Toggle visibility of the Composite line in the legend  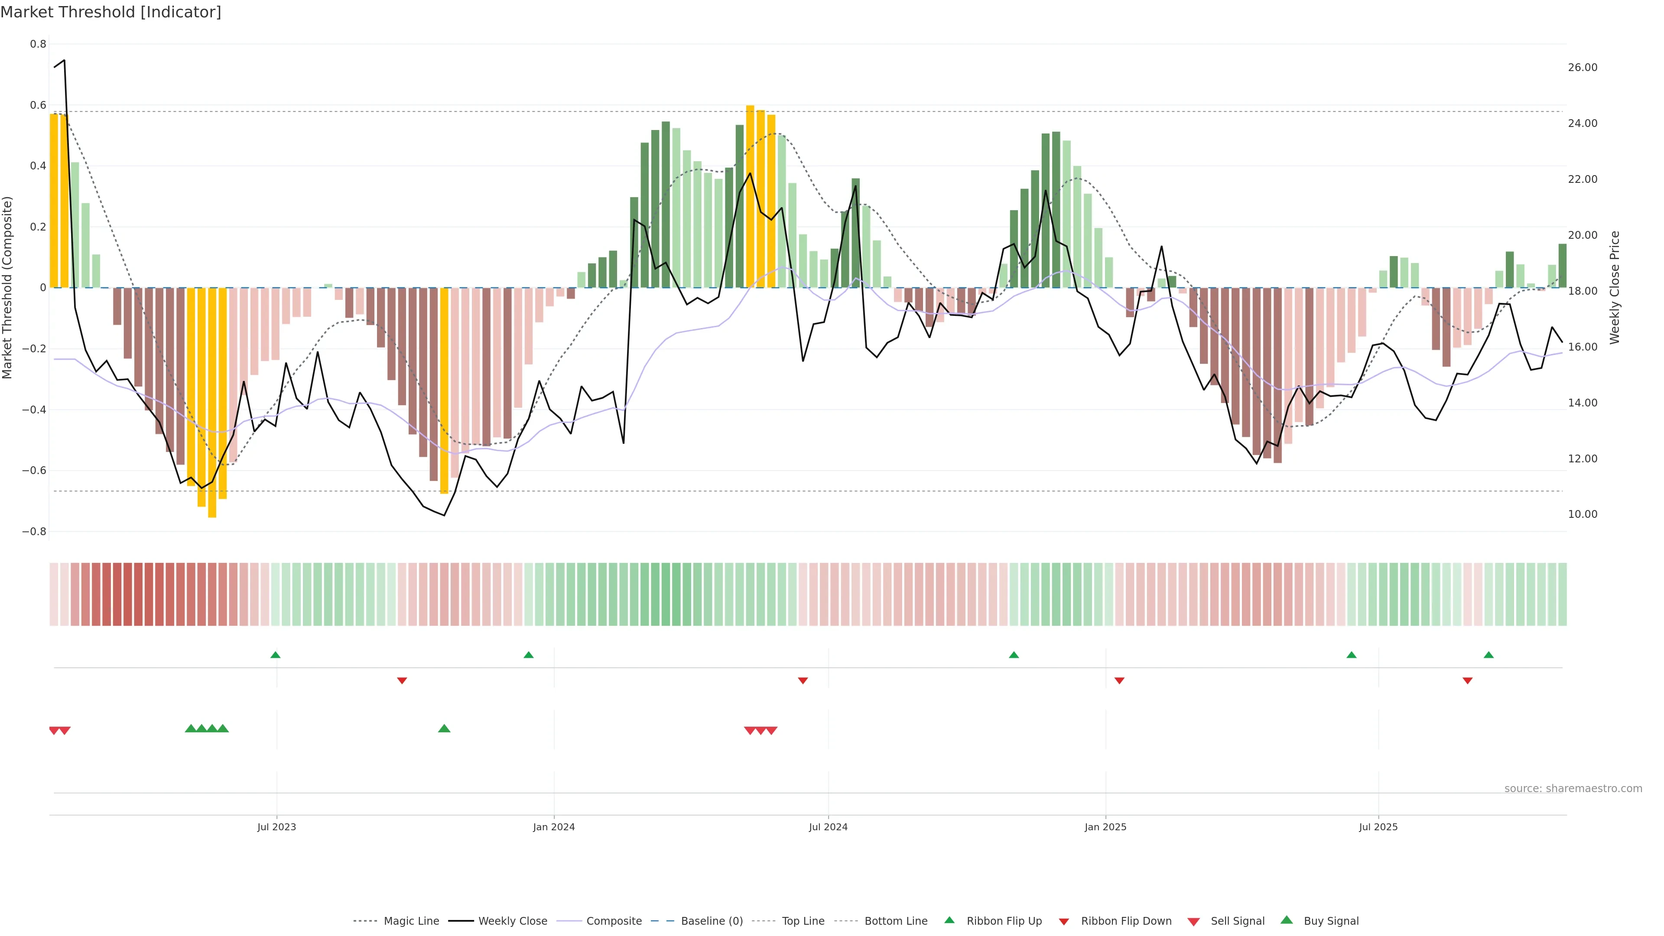614,921
